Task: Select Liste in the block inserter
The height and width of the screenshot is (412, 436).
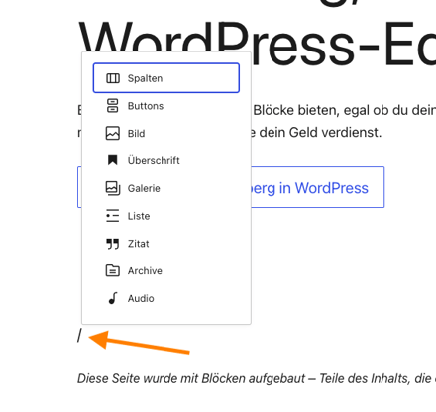Action: [x=166, y=216]
